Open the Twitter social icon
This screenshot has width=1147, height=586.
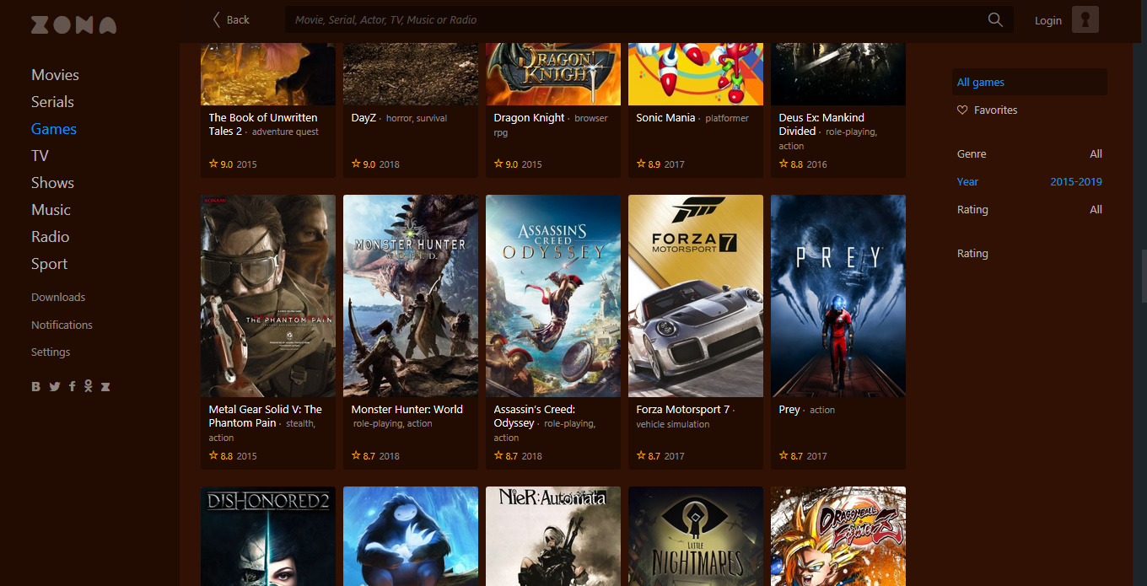[x=55, y=386]
